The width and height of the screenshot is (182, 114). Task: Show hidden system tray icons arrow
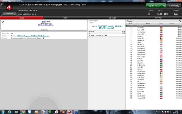[x=160, y=112]
